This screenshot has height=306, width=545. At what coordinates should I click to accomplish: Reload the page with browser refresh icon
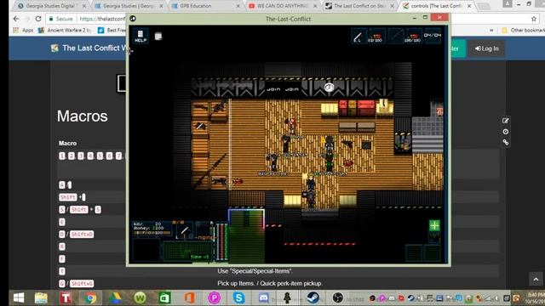click(x=38, y=19)
